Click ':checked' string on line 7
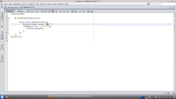The width and height of the screenshot is (176, 99). tap(43, 26)
